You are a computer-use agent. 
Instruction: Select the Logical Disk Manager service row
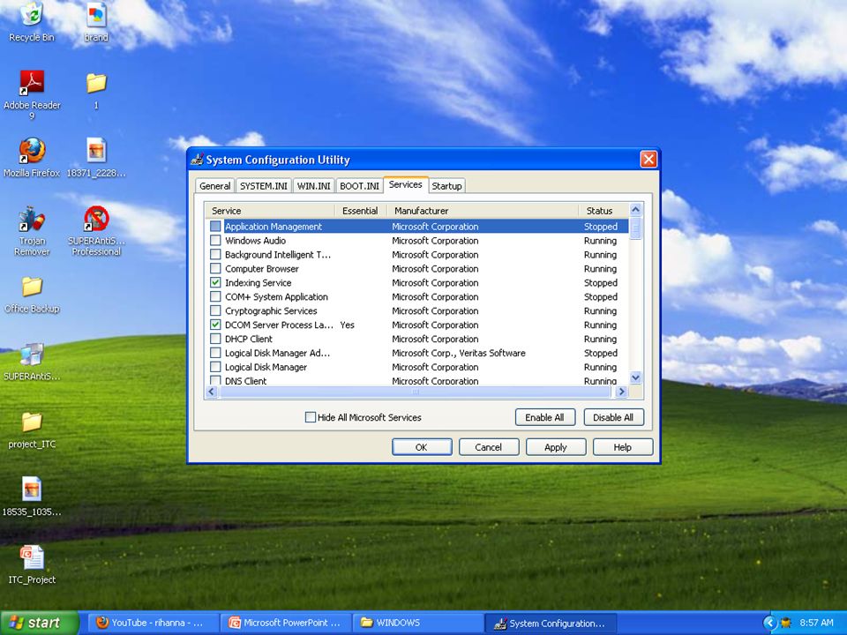[416, 367]
